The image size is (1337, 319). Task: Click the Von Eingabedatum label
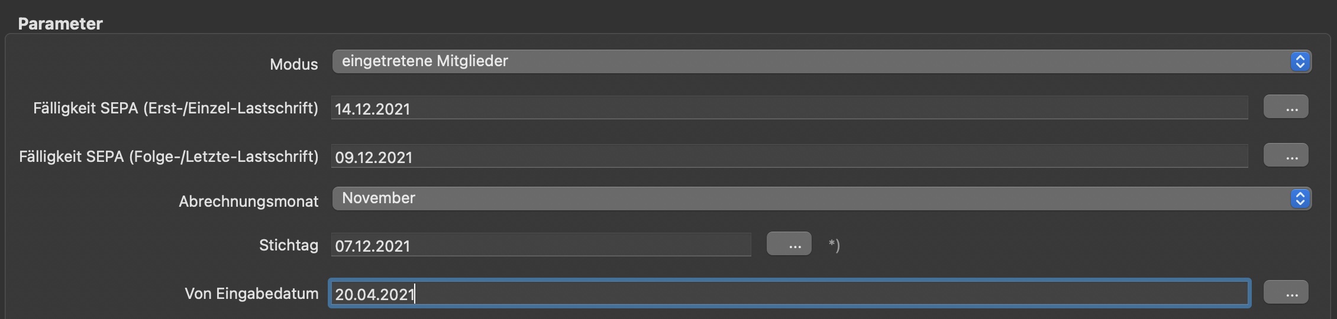point(251,294)
